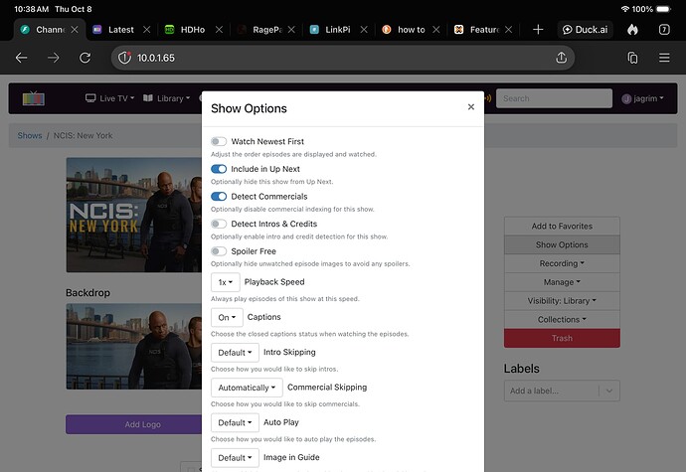Open the browser hamburger menu
Viewport: 686px width, 472px height.
[x=664, y=58]
